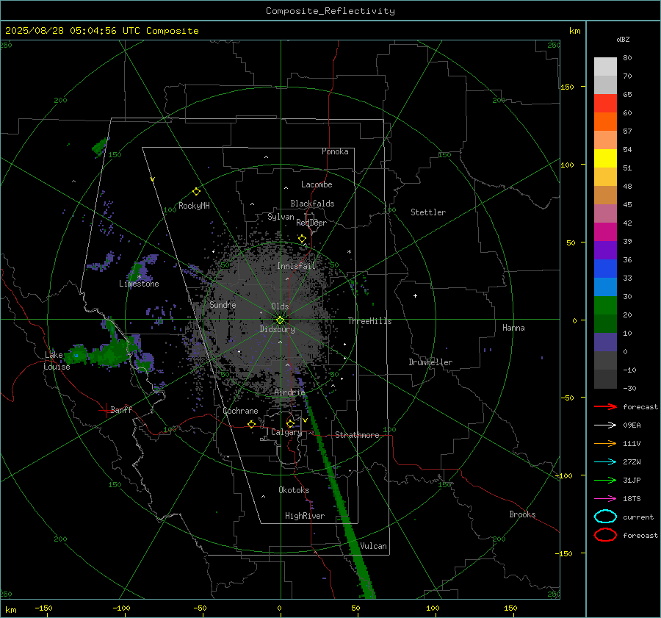Click the white 09EA arrow legend icon
This screenshot has height=618, width=661.
pyautogui.click(x=605, y=425)
